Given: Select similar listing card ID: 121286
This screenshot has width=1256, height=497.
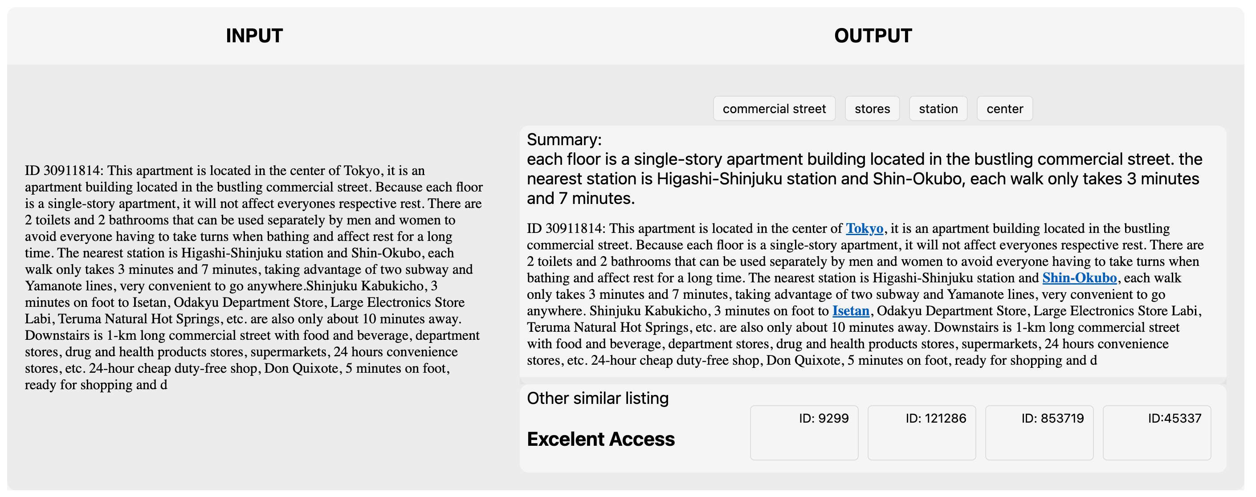Looking at the screenshot, I should [921, 432].
